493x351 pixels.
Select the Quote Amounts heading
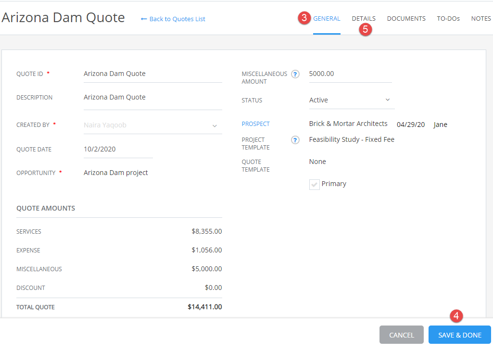(x=46, y=208)
